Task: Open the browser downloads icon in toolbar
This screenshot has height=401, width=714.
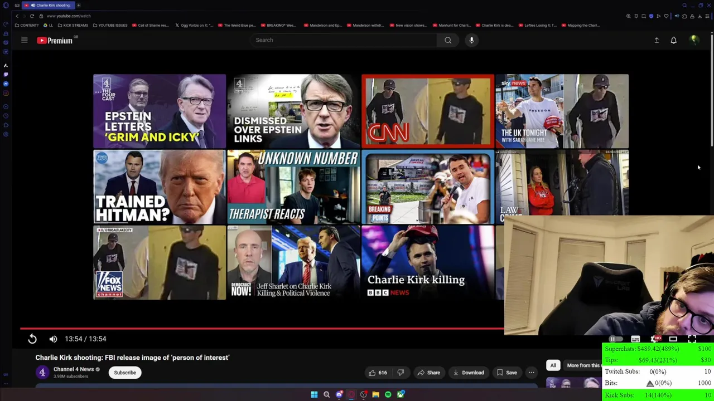Action: click(699, 16)
